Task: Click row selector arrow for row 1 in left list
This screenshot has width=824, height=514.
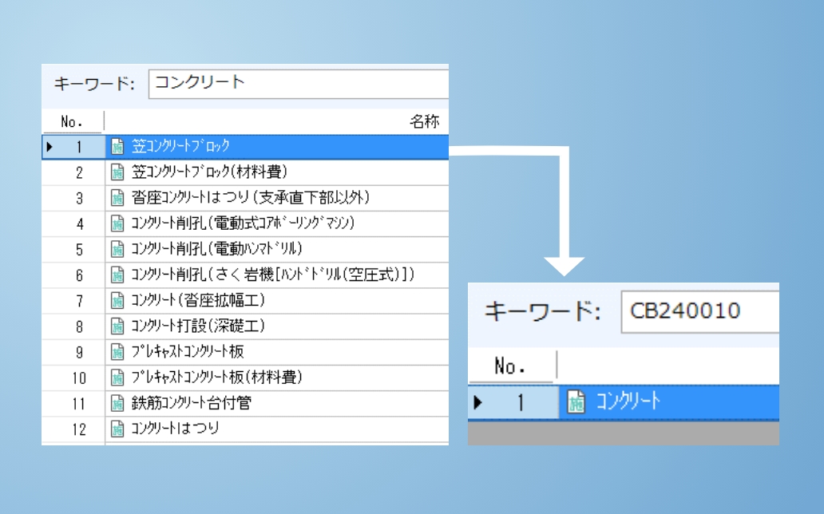Action: (50, 147)
